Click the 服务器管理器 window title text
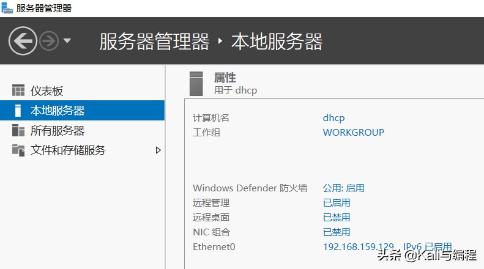The width and height of the screenshot is (484, 269). (x=44, y=8)
